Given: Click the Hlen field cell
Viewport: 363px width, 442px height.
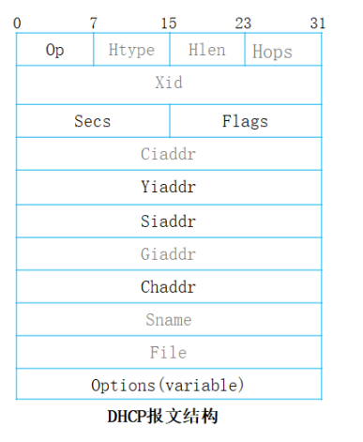Looking at the screenshot, I should pos(207,50).
